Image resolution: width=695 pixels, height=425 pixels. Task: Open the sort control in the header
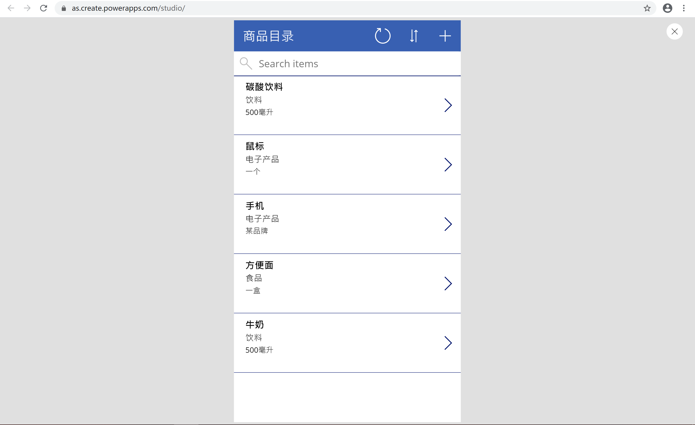click(413, 36)
